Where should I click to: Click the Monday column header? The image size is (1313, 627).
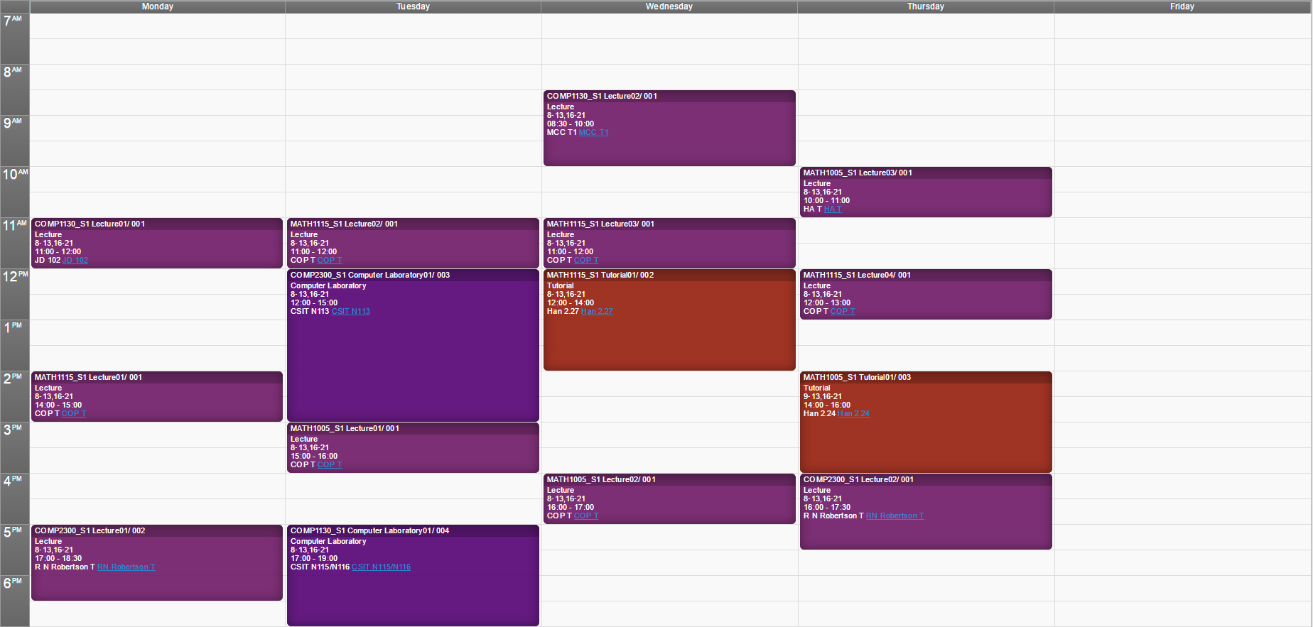157,6
